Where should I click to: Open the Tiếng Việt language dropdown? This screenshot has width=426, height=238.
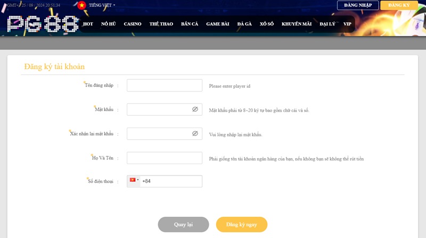[102, 5]
